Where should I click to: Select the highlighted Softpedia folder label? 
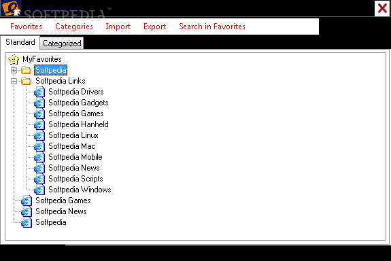[50, 70]
